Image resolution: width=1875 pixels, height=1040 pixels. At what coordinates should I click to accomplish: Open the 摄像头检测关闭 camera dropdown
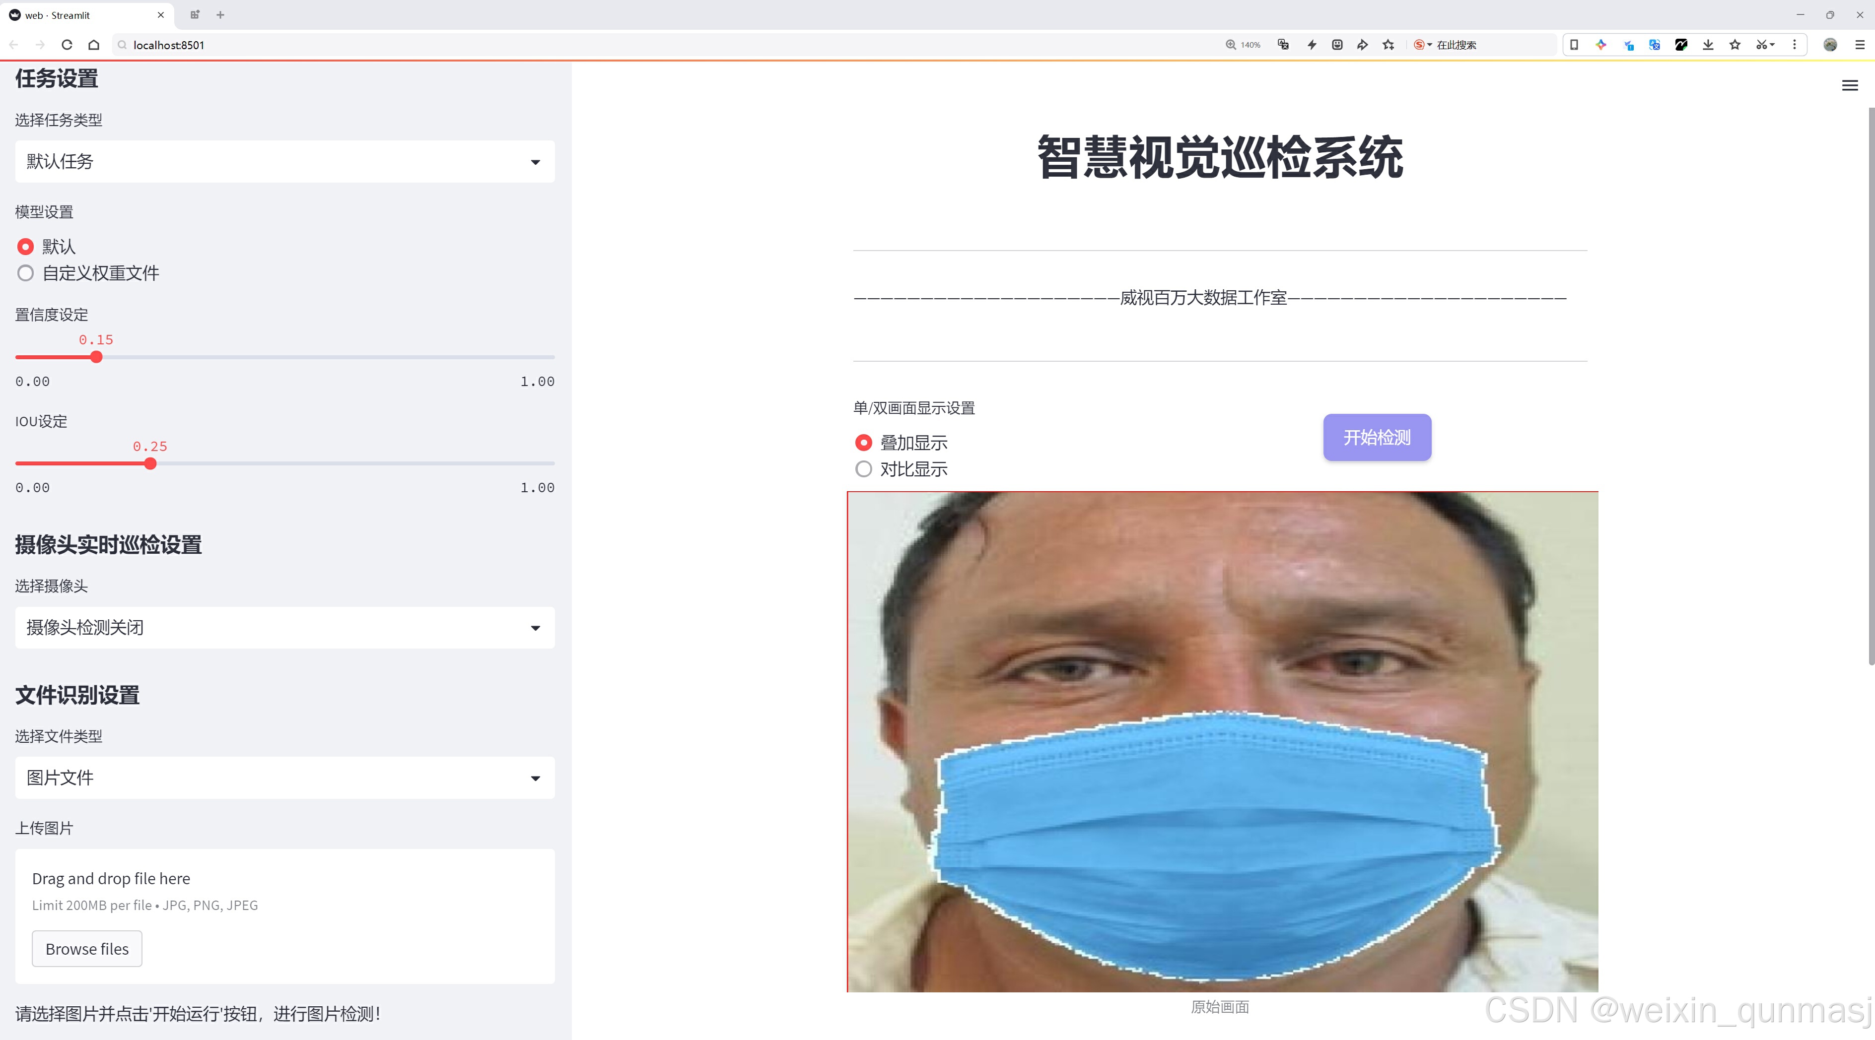click(284, 628)
